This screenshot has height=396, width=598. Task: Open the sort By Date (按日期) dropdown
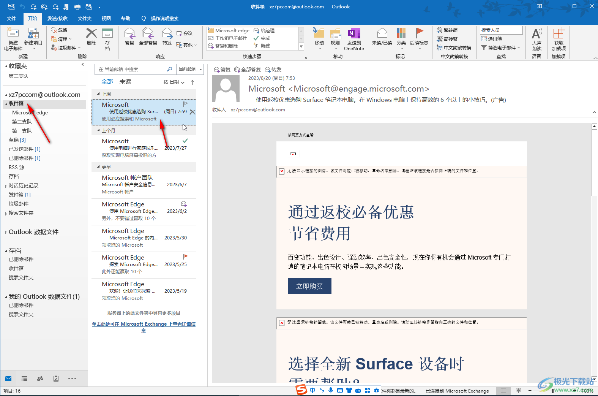pos(174,82)
